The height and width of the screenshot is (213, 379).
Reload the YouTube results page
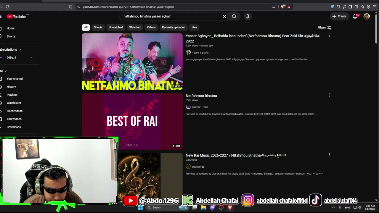[7, 7]
